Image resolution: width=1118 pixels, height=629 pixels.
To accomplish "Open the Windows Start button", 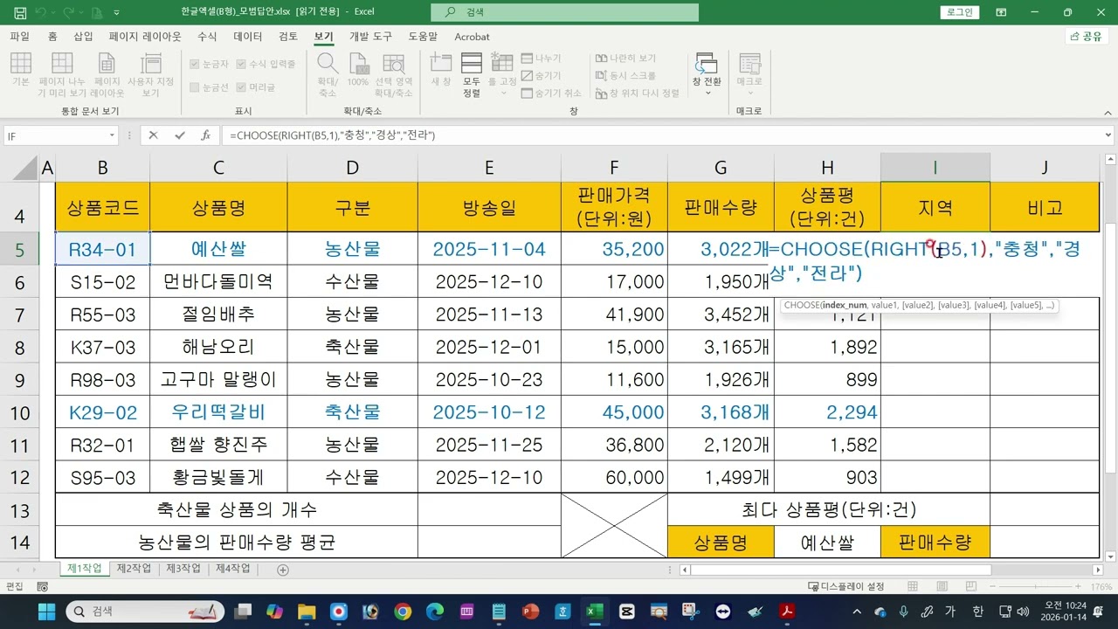I will (46, 612).
